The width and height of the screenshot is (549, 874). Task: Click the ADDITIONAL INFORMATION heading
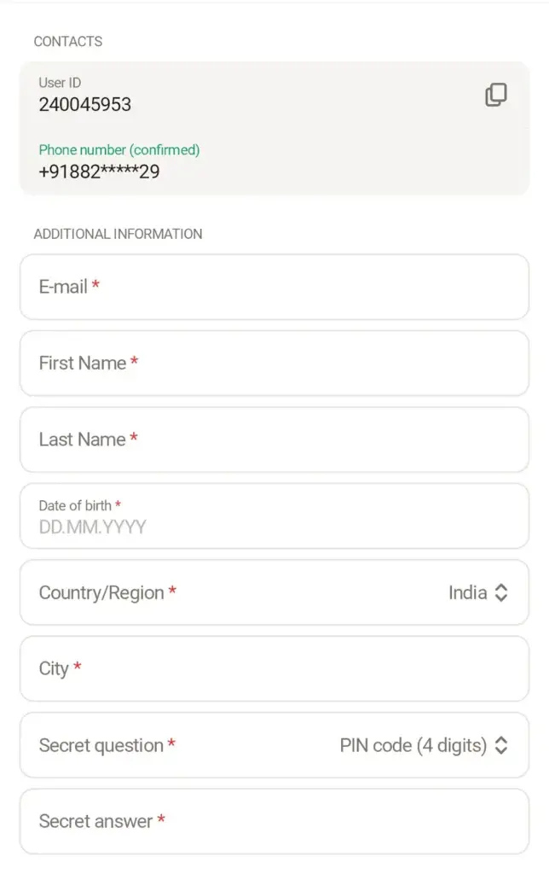click(x=118, y=234)
